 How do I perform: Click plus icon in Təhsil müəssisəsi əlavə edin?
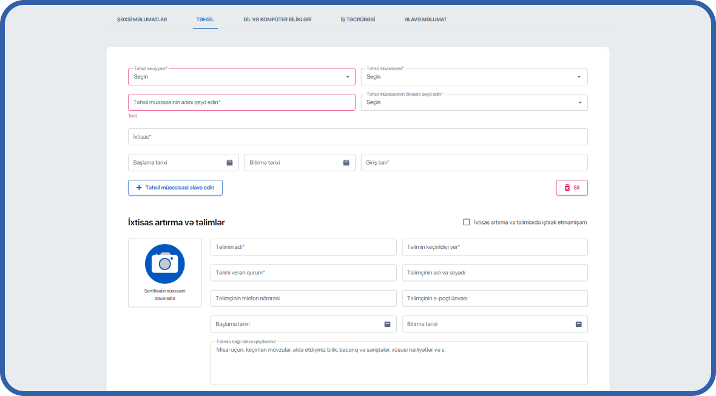tap(139, 188)
